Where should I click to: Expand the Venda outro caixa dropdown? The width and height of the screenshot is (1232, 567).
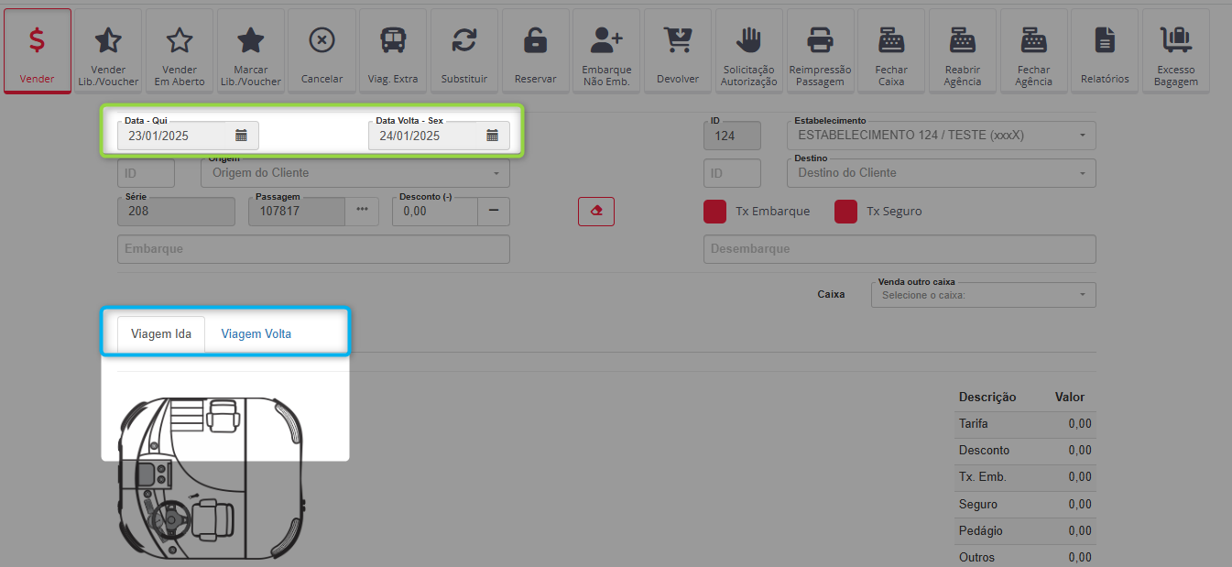[983, 295]
